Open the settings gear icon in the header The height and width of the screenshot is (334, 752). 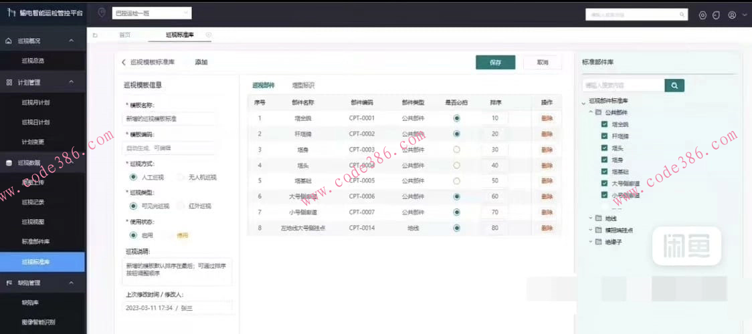point(702,15)
